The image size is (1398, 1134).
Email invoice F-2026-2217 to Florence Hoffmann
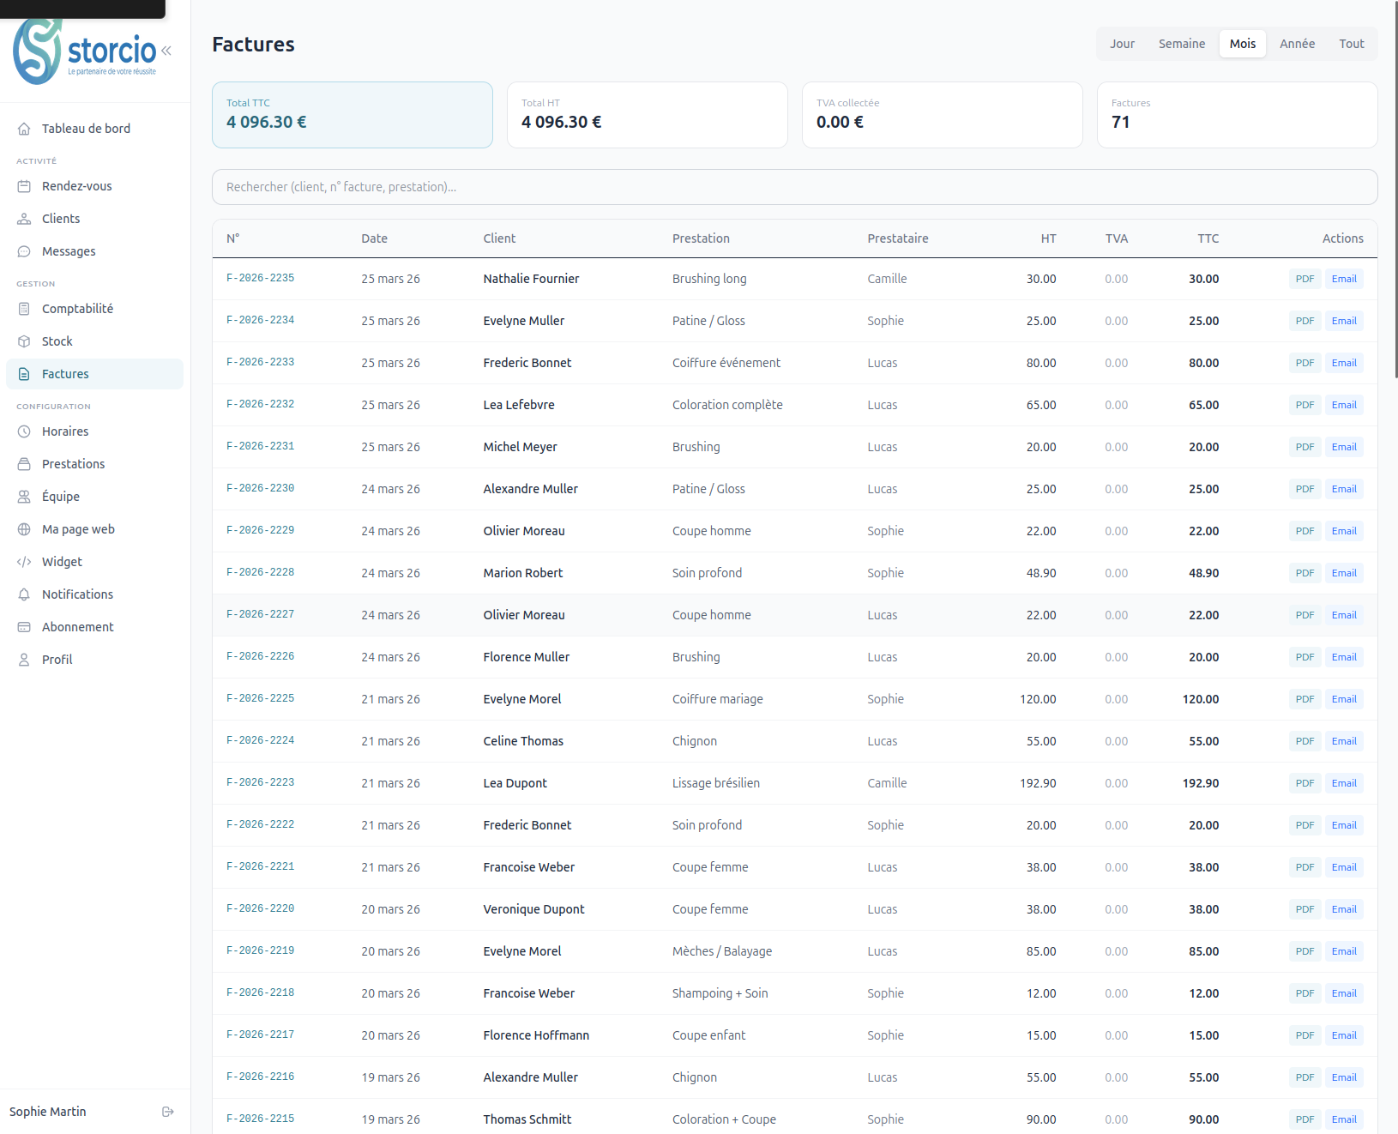point(1344,1035)
